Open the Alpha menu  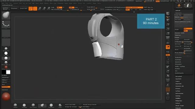coord(3,3)
